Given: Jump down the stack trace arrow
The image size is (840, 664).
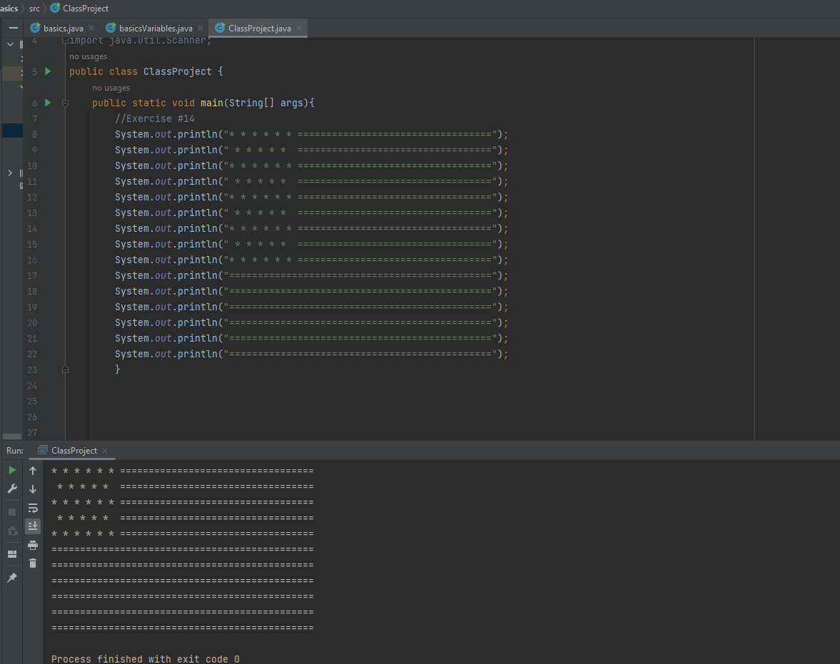Looking at the screenshot, I should click(33, 489).
